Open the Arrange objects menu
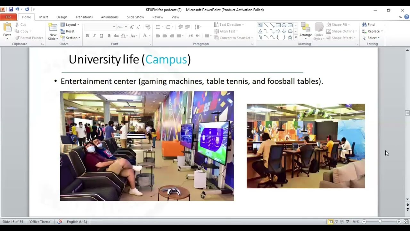The height and width of the screenshot is (231, 410). pyautogui.click(x=306, y=31)
